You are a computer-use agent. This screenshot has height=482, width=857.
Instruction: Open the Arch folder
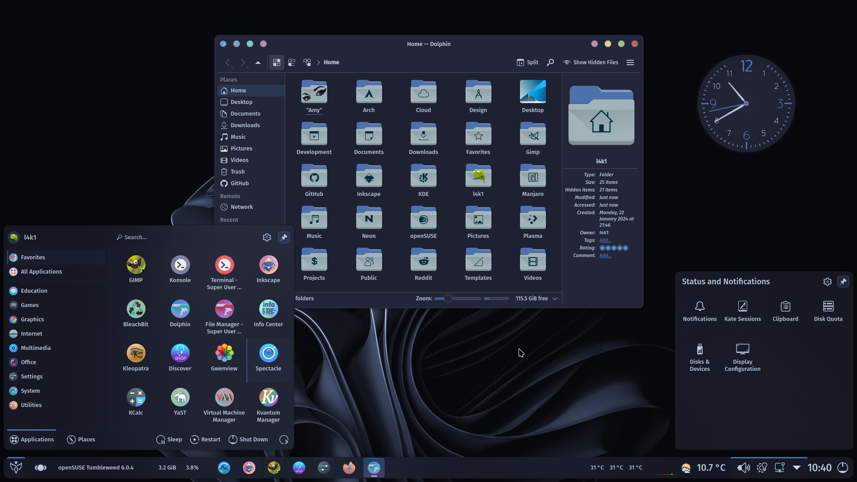(369, 96)
